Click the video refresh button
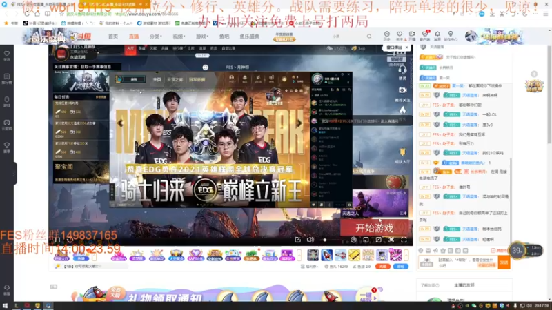 [70, 240]
